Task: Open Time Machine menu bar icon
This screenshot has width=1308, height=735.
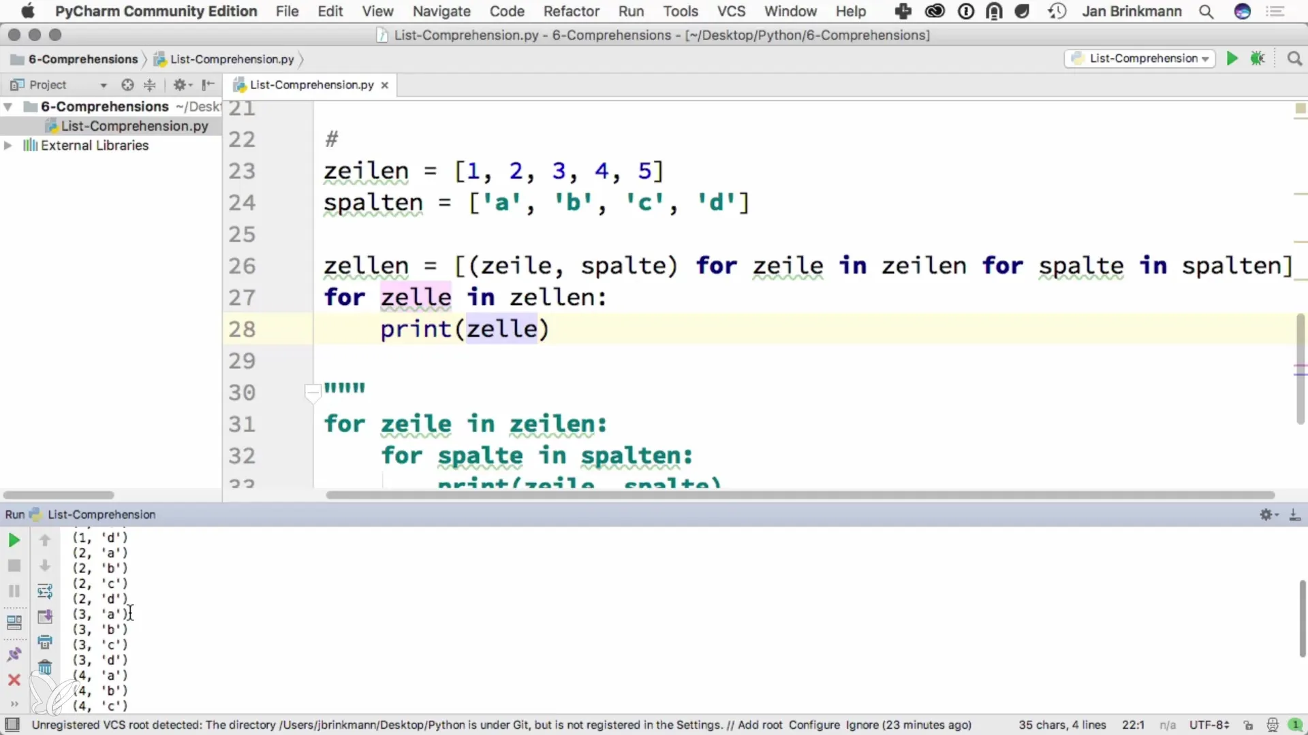Action: 1057,11
